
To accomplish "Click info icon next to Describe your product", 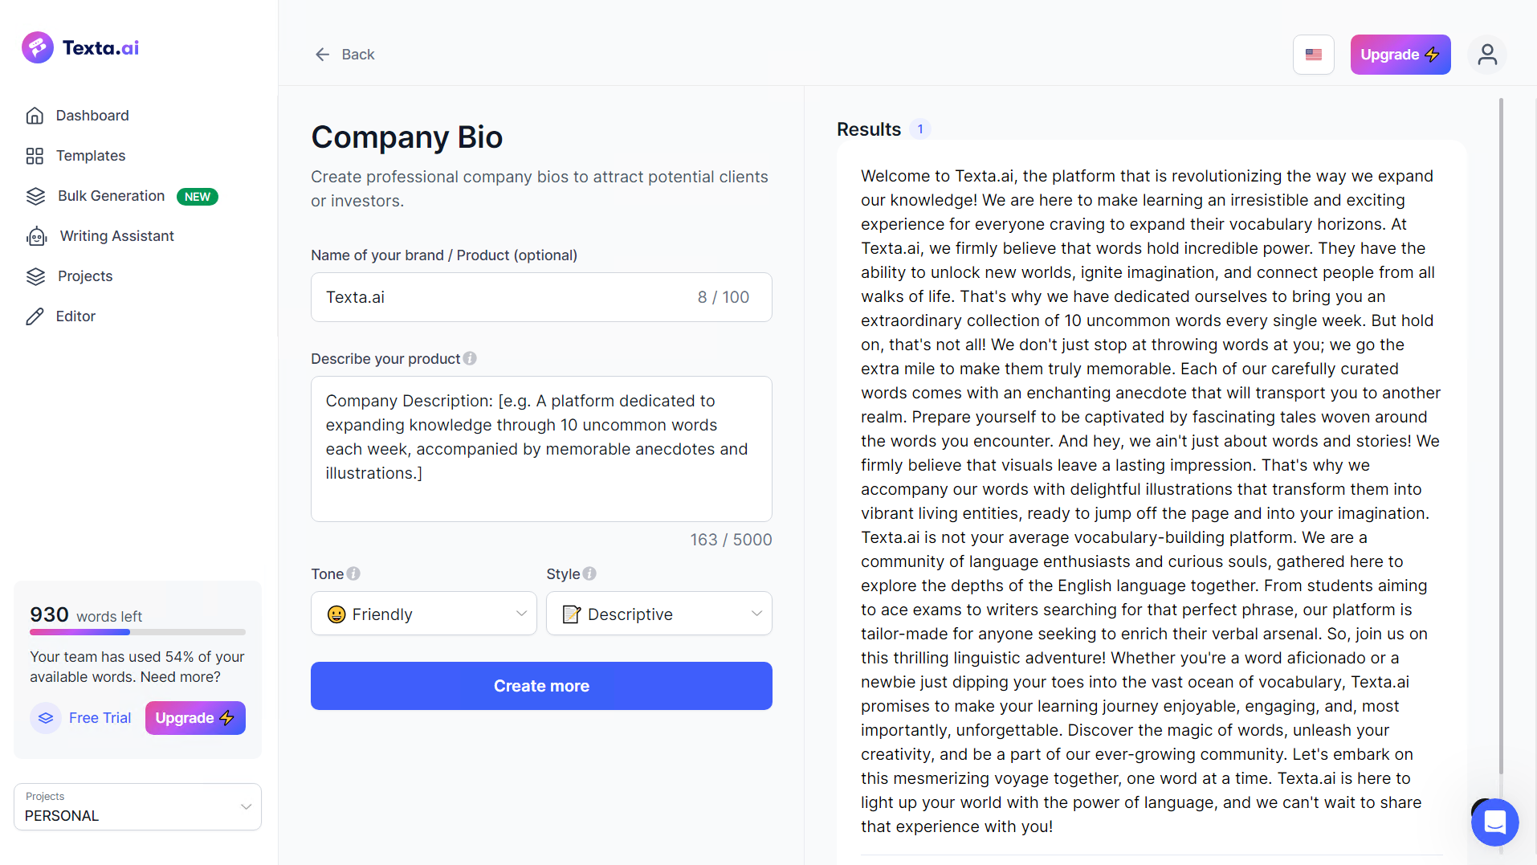I will 470,359.
